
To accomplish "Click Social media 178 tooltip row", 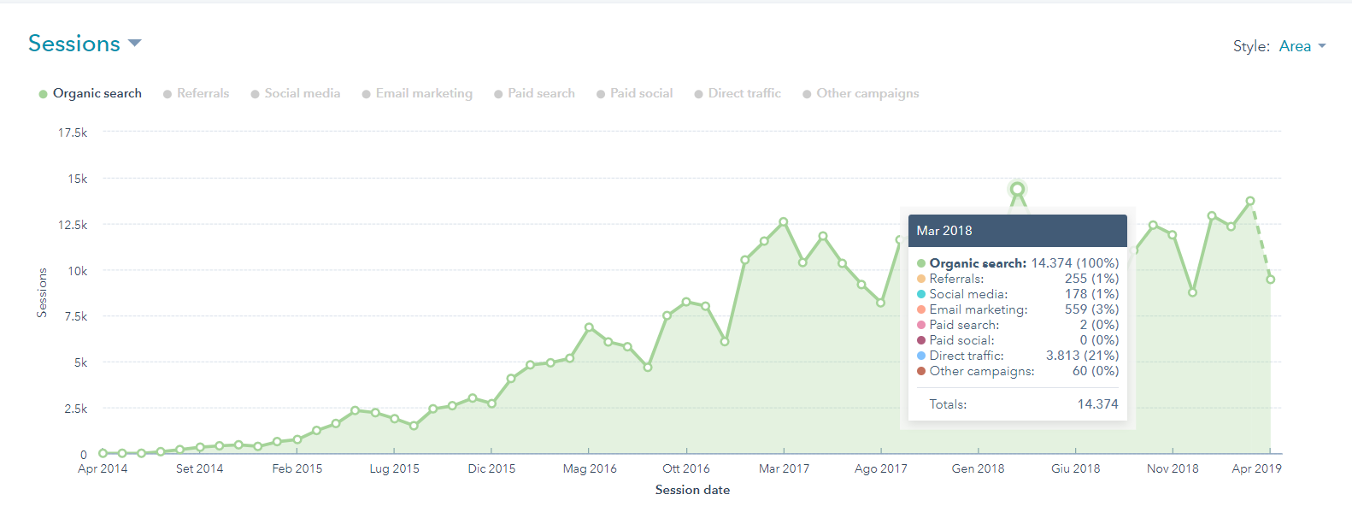I will [x=1017, y=294].
